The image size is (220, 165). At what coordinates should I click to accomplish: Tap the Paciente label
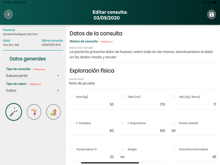click(9, 30)
